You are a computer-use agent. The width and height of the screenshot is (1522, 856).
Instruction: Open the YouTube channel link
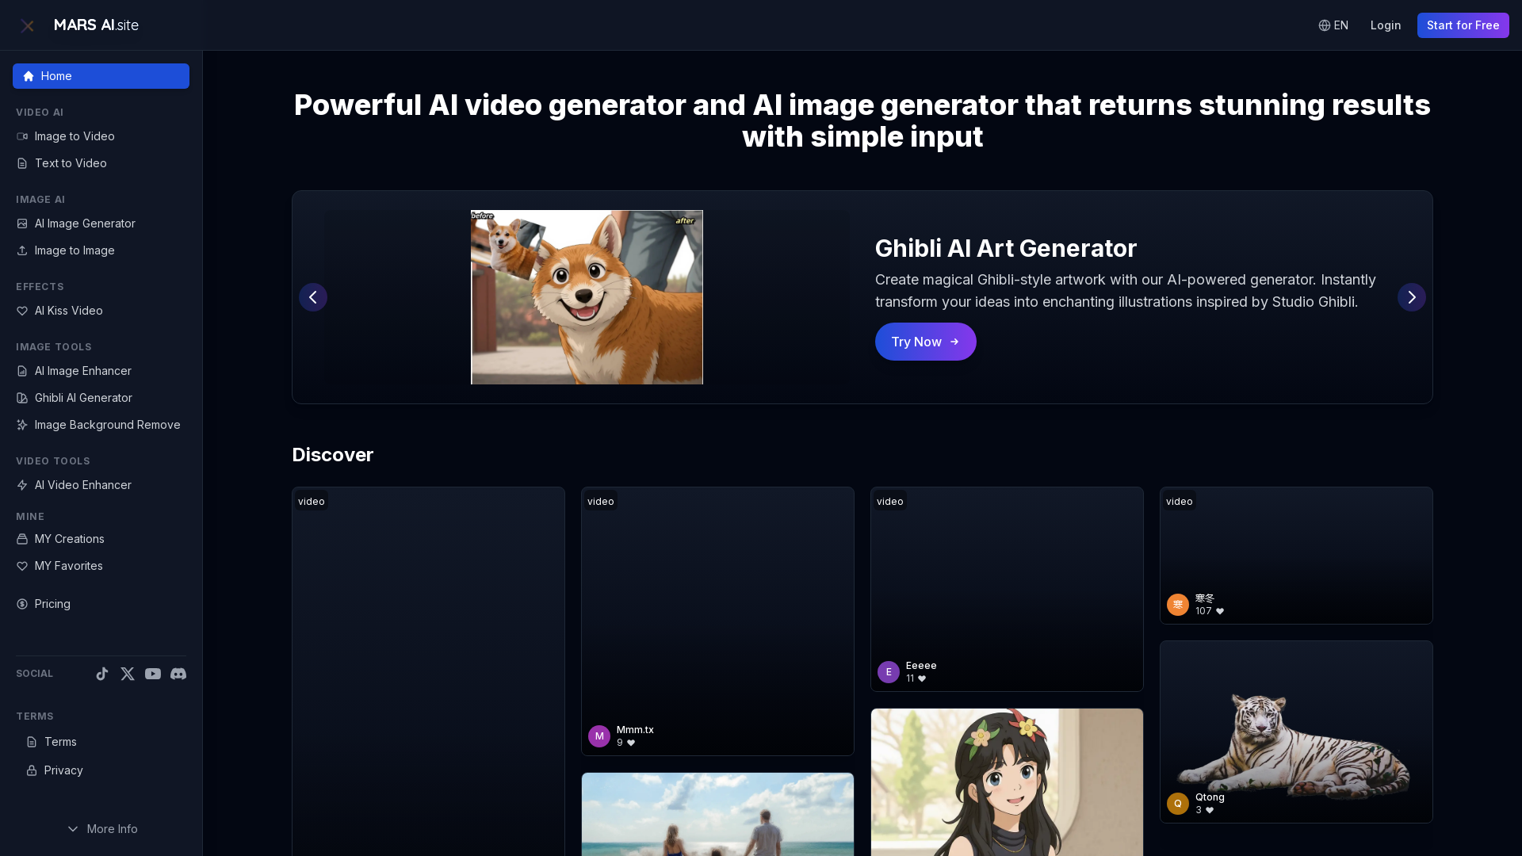coord(152,674)
